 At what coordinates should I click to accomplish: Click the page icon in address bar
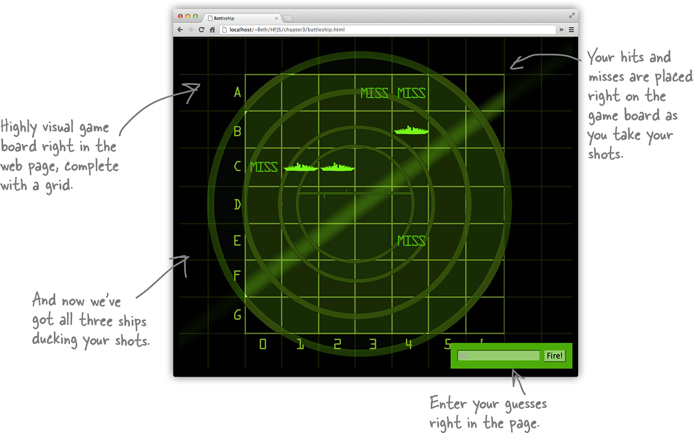point(224,30)
